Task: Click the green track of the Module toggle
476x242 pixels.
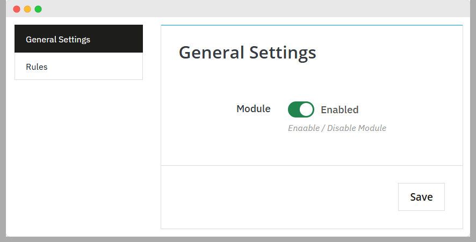Action: (x=294, y=109)
